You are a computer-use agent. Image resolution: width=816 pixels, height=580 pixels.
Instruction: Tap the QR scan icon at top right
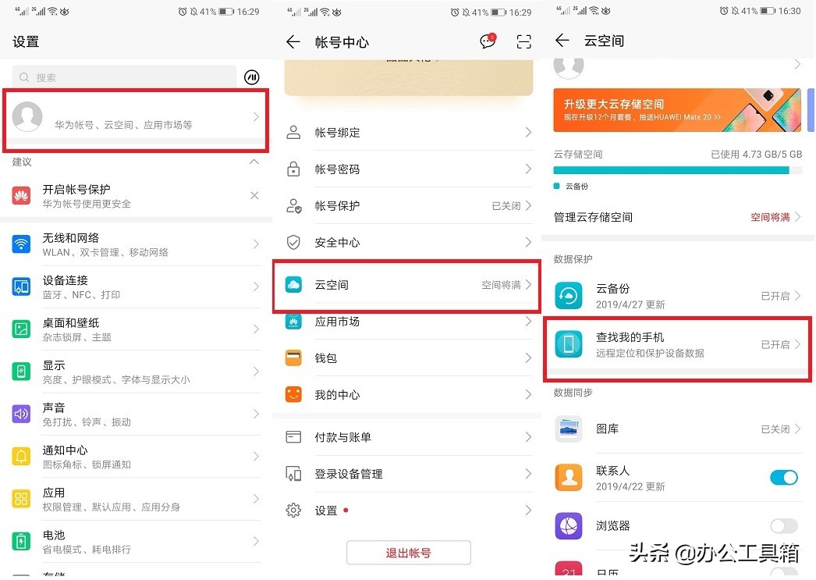523,41
